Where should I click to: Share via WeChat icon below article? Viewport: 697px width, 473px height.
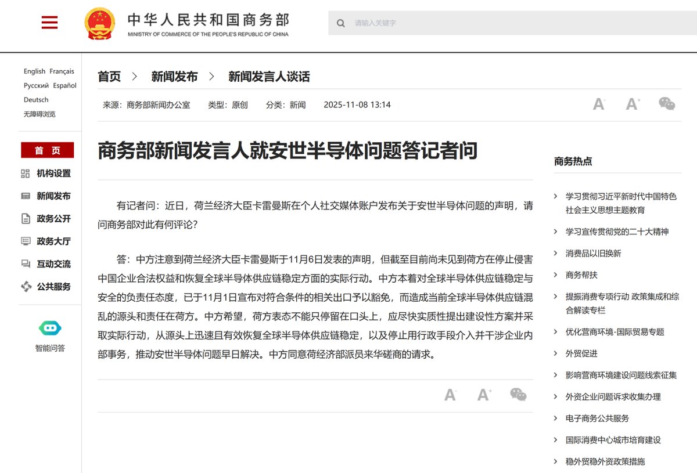point(518,395)
